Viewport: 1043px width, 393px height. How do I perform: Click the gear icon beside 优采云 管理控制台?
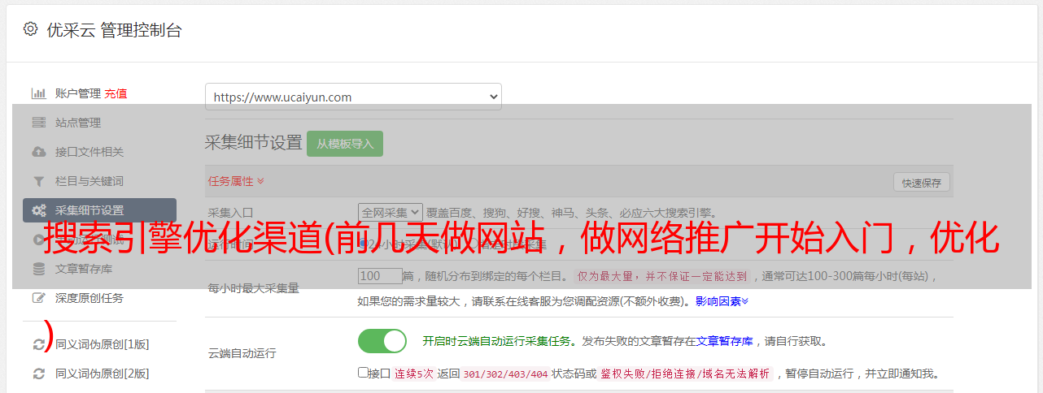pyautogui.click(x=30, y=29)
